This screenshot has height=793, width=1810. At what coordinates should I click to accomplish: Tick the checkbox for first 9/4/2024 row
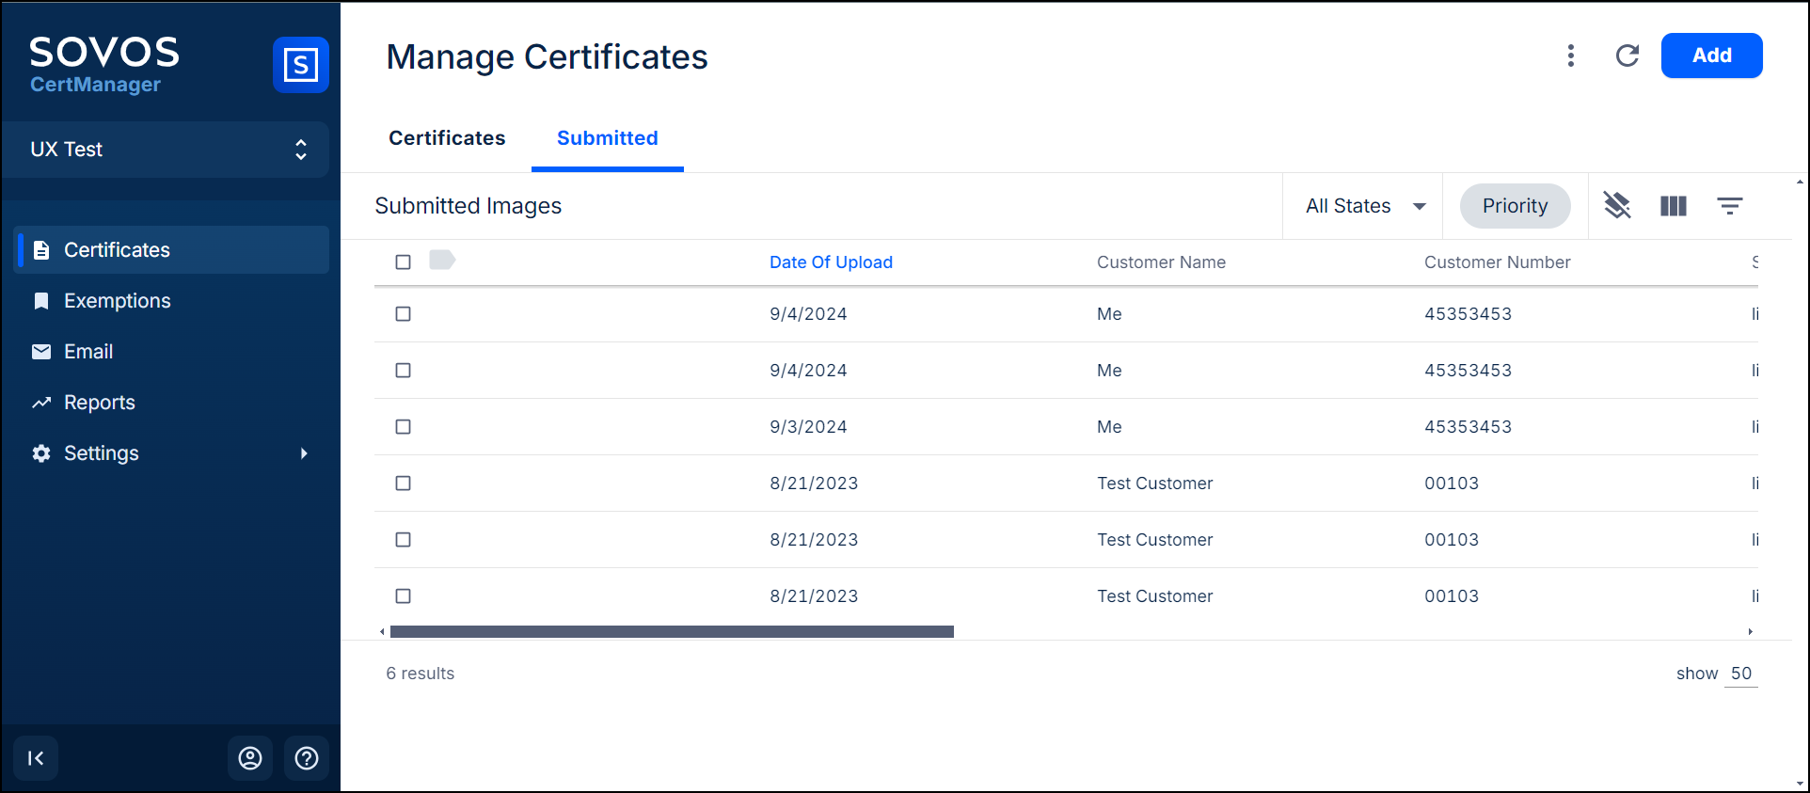(403, 314)
